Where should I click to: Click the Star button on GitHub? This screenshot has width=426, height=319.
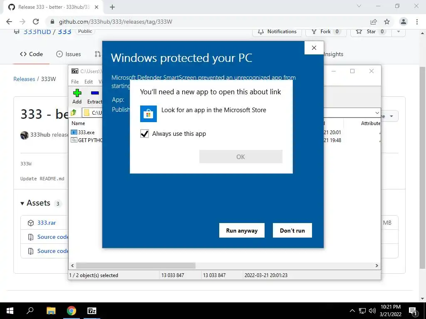point(371,32)
